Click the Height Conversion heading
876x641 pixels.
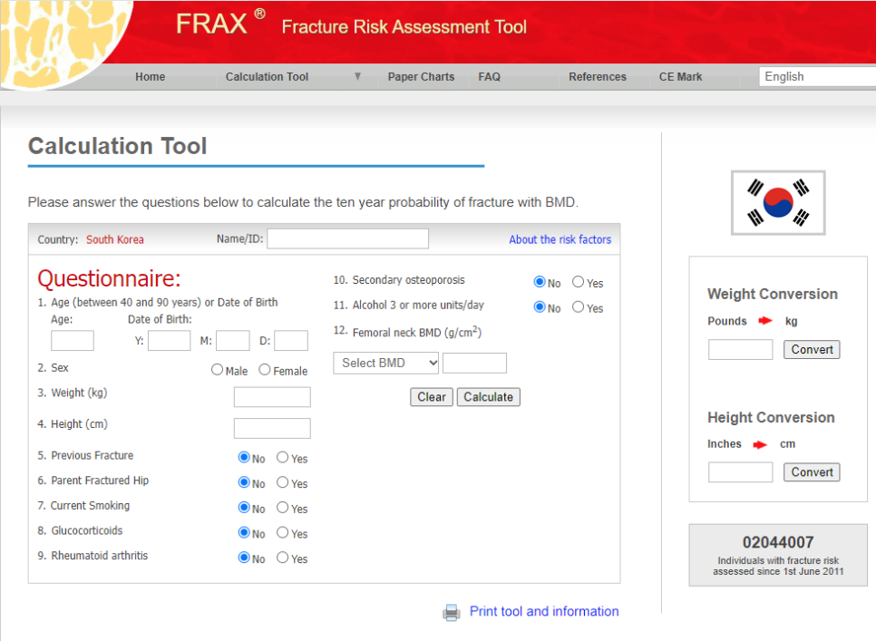point(771,418)
